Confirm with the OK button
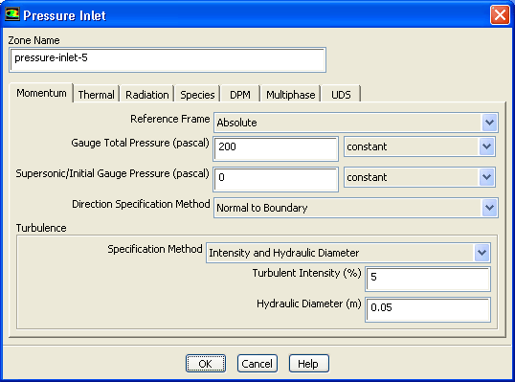The image size is (515, 382). pyautogui.click(x=206, y=363)
